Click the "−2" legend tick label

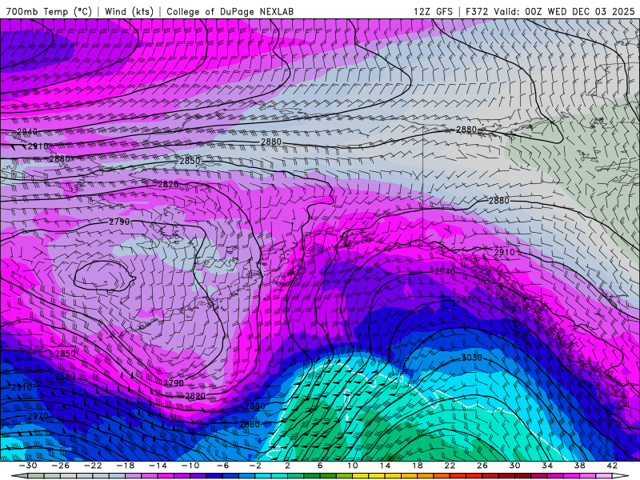pos(255,466)
